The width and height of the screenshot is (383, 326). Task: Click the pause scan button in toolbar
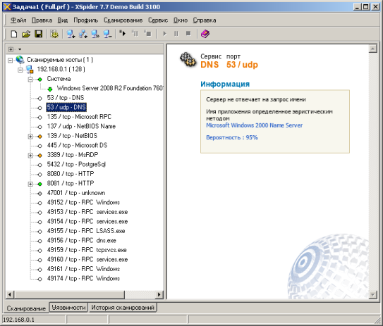pyautogui.click(x=176, y=34)
